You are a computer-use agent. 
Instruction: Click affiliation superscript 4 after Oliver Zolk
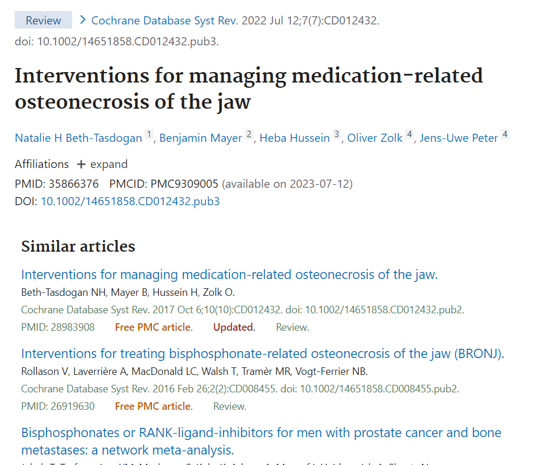(410, 135)
